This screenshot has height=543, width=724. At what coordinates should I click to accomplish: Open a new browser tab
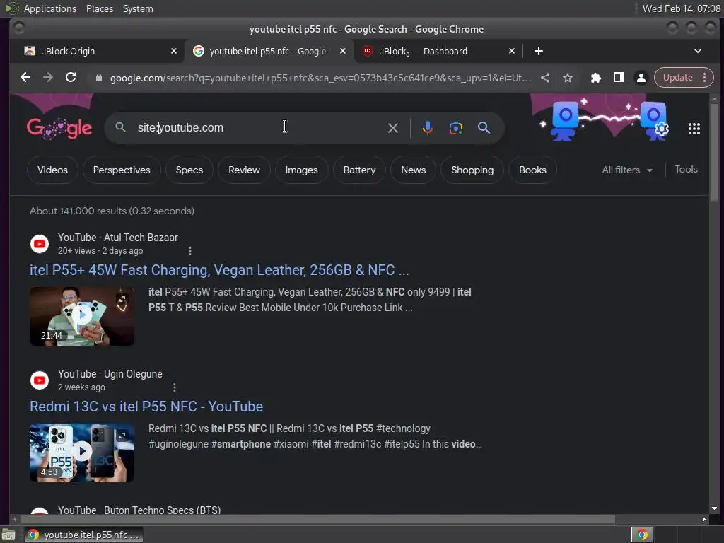point(538,51)
